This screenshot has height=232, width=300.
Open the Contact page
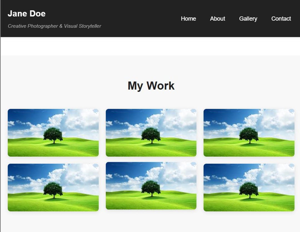[x=281, y=19]
